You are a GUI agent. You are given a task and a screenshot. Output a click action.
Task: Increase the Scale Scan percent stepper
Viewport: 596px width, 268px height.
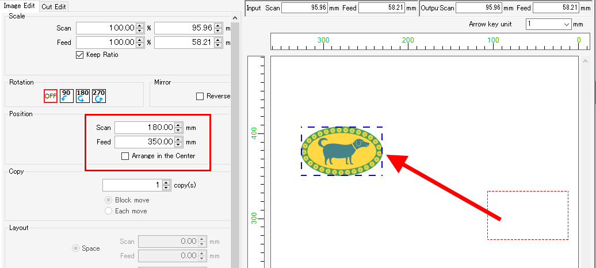pyautogui.click(x=140, y=25)
